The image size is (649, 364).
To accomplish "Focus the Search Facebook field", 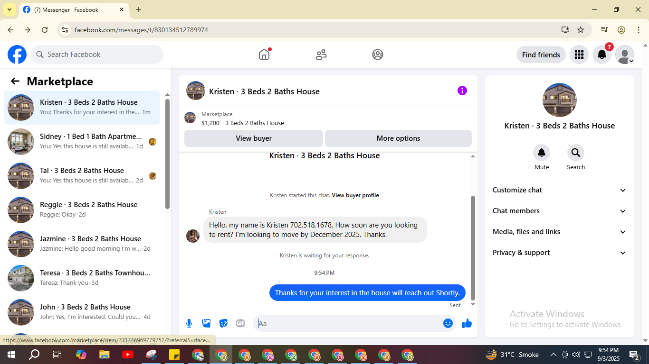I will (97, 55).
